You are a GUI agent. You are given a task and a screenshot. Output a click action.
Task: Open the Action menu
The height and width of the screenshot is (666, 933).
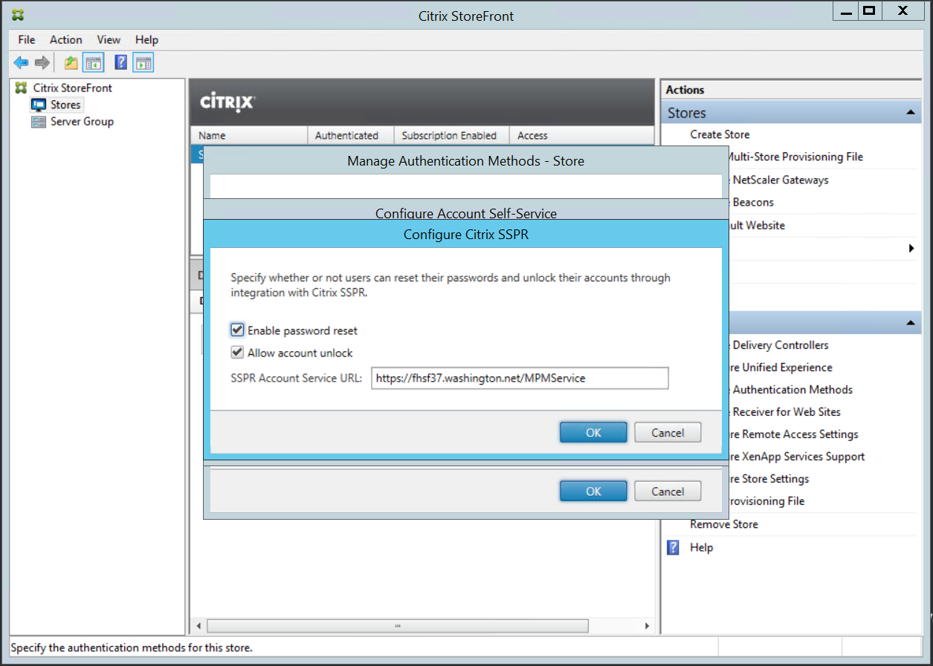coord(66,39)
